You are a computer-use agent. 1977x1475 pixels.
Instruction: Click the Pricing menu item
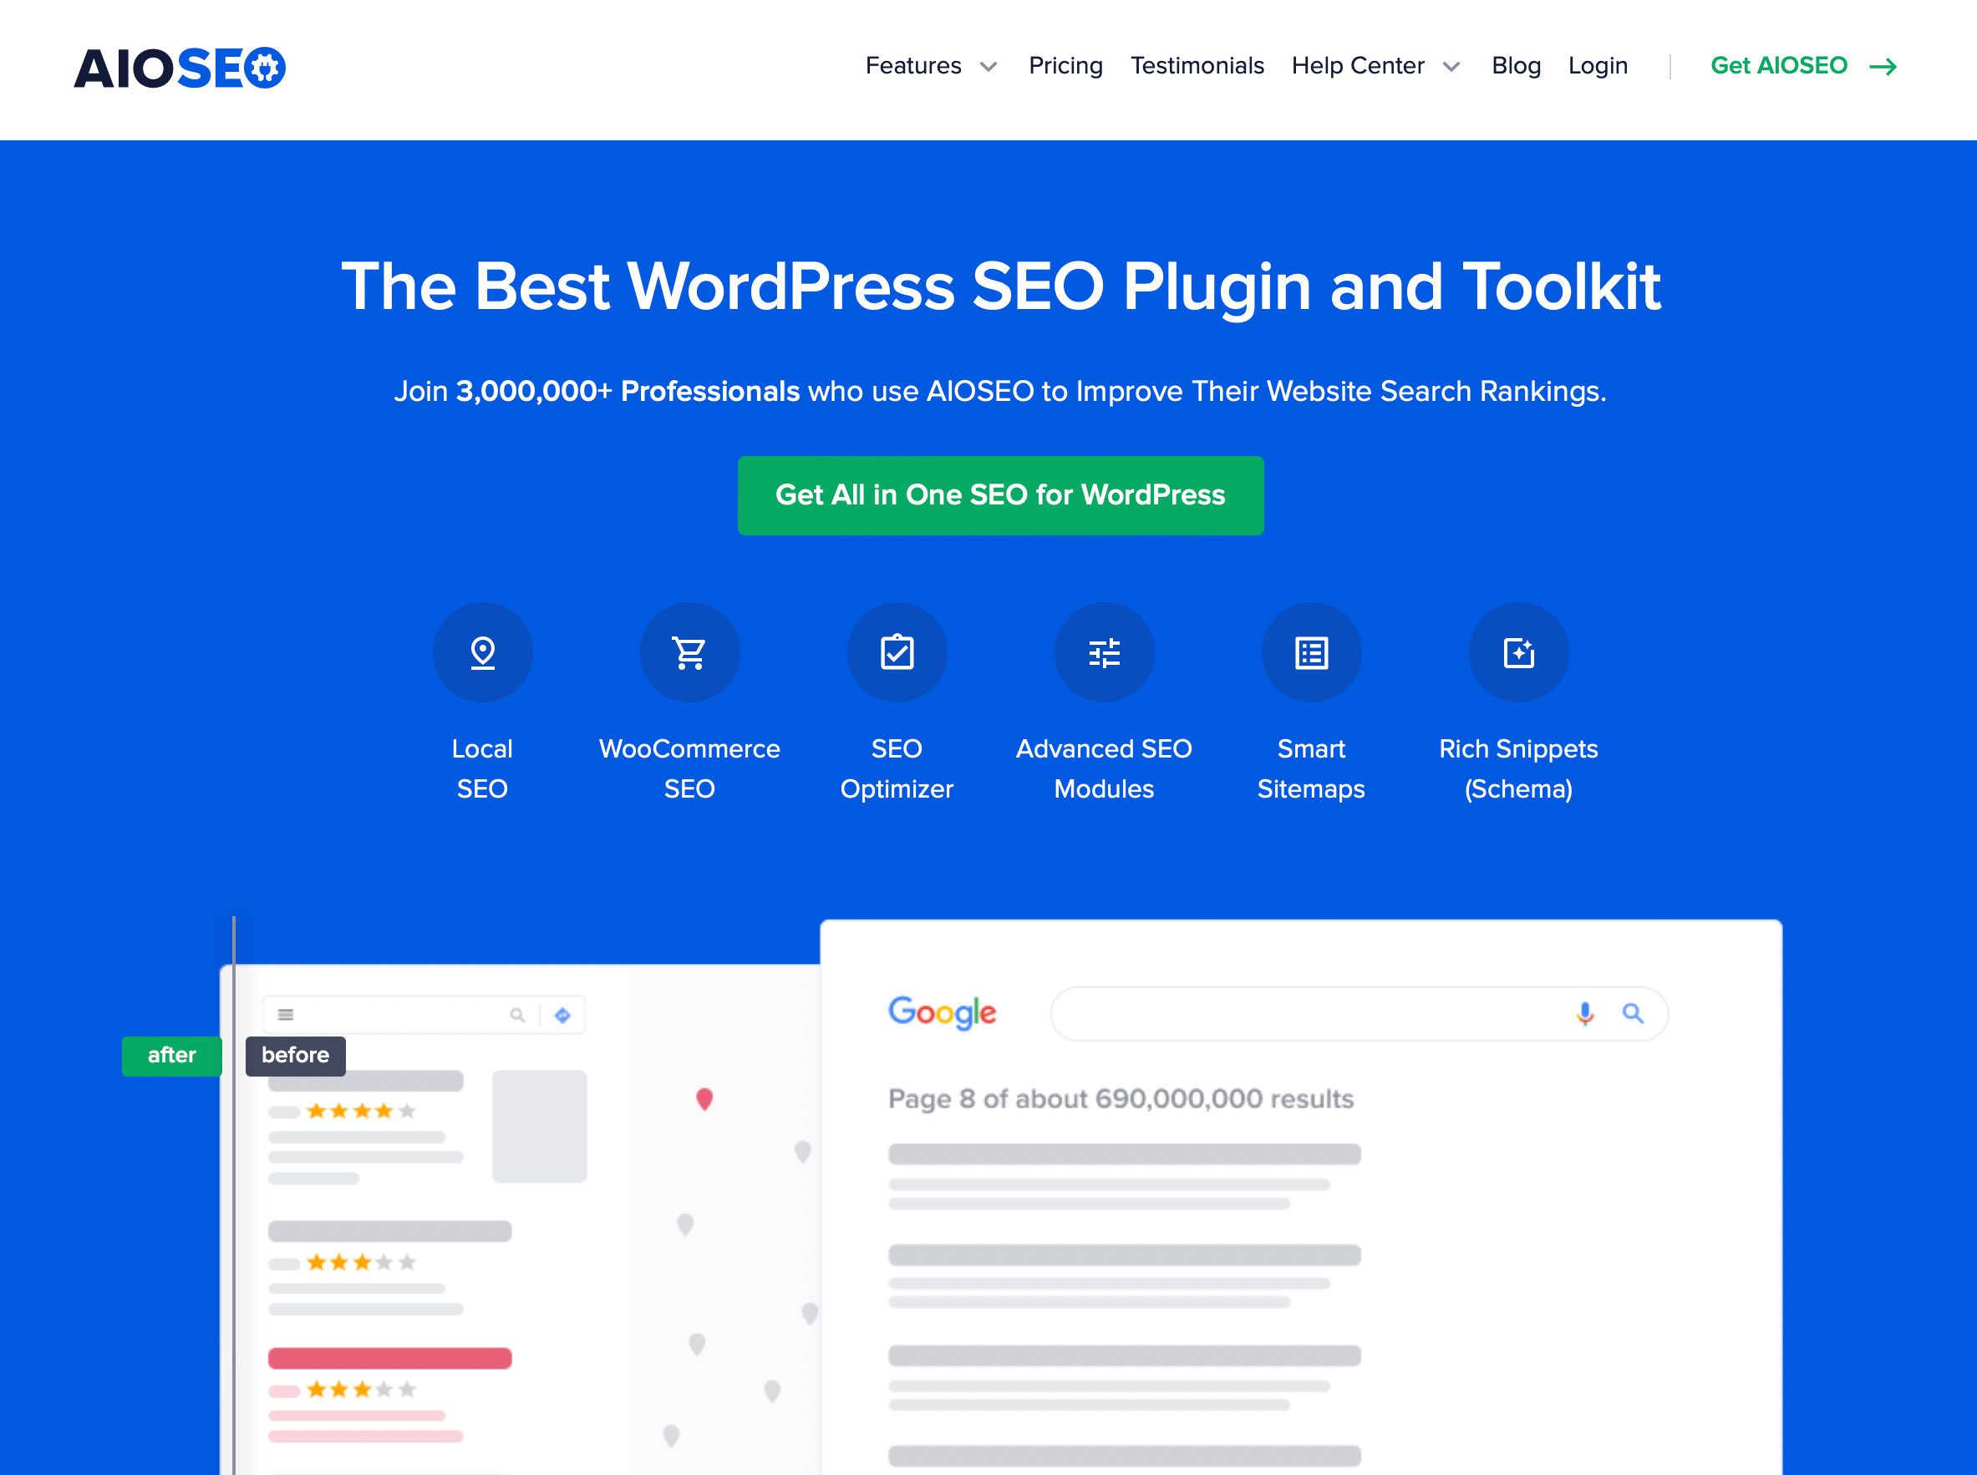[1066, 65]
